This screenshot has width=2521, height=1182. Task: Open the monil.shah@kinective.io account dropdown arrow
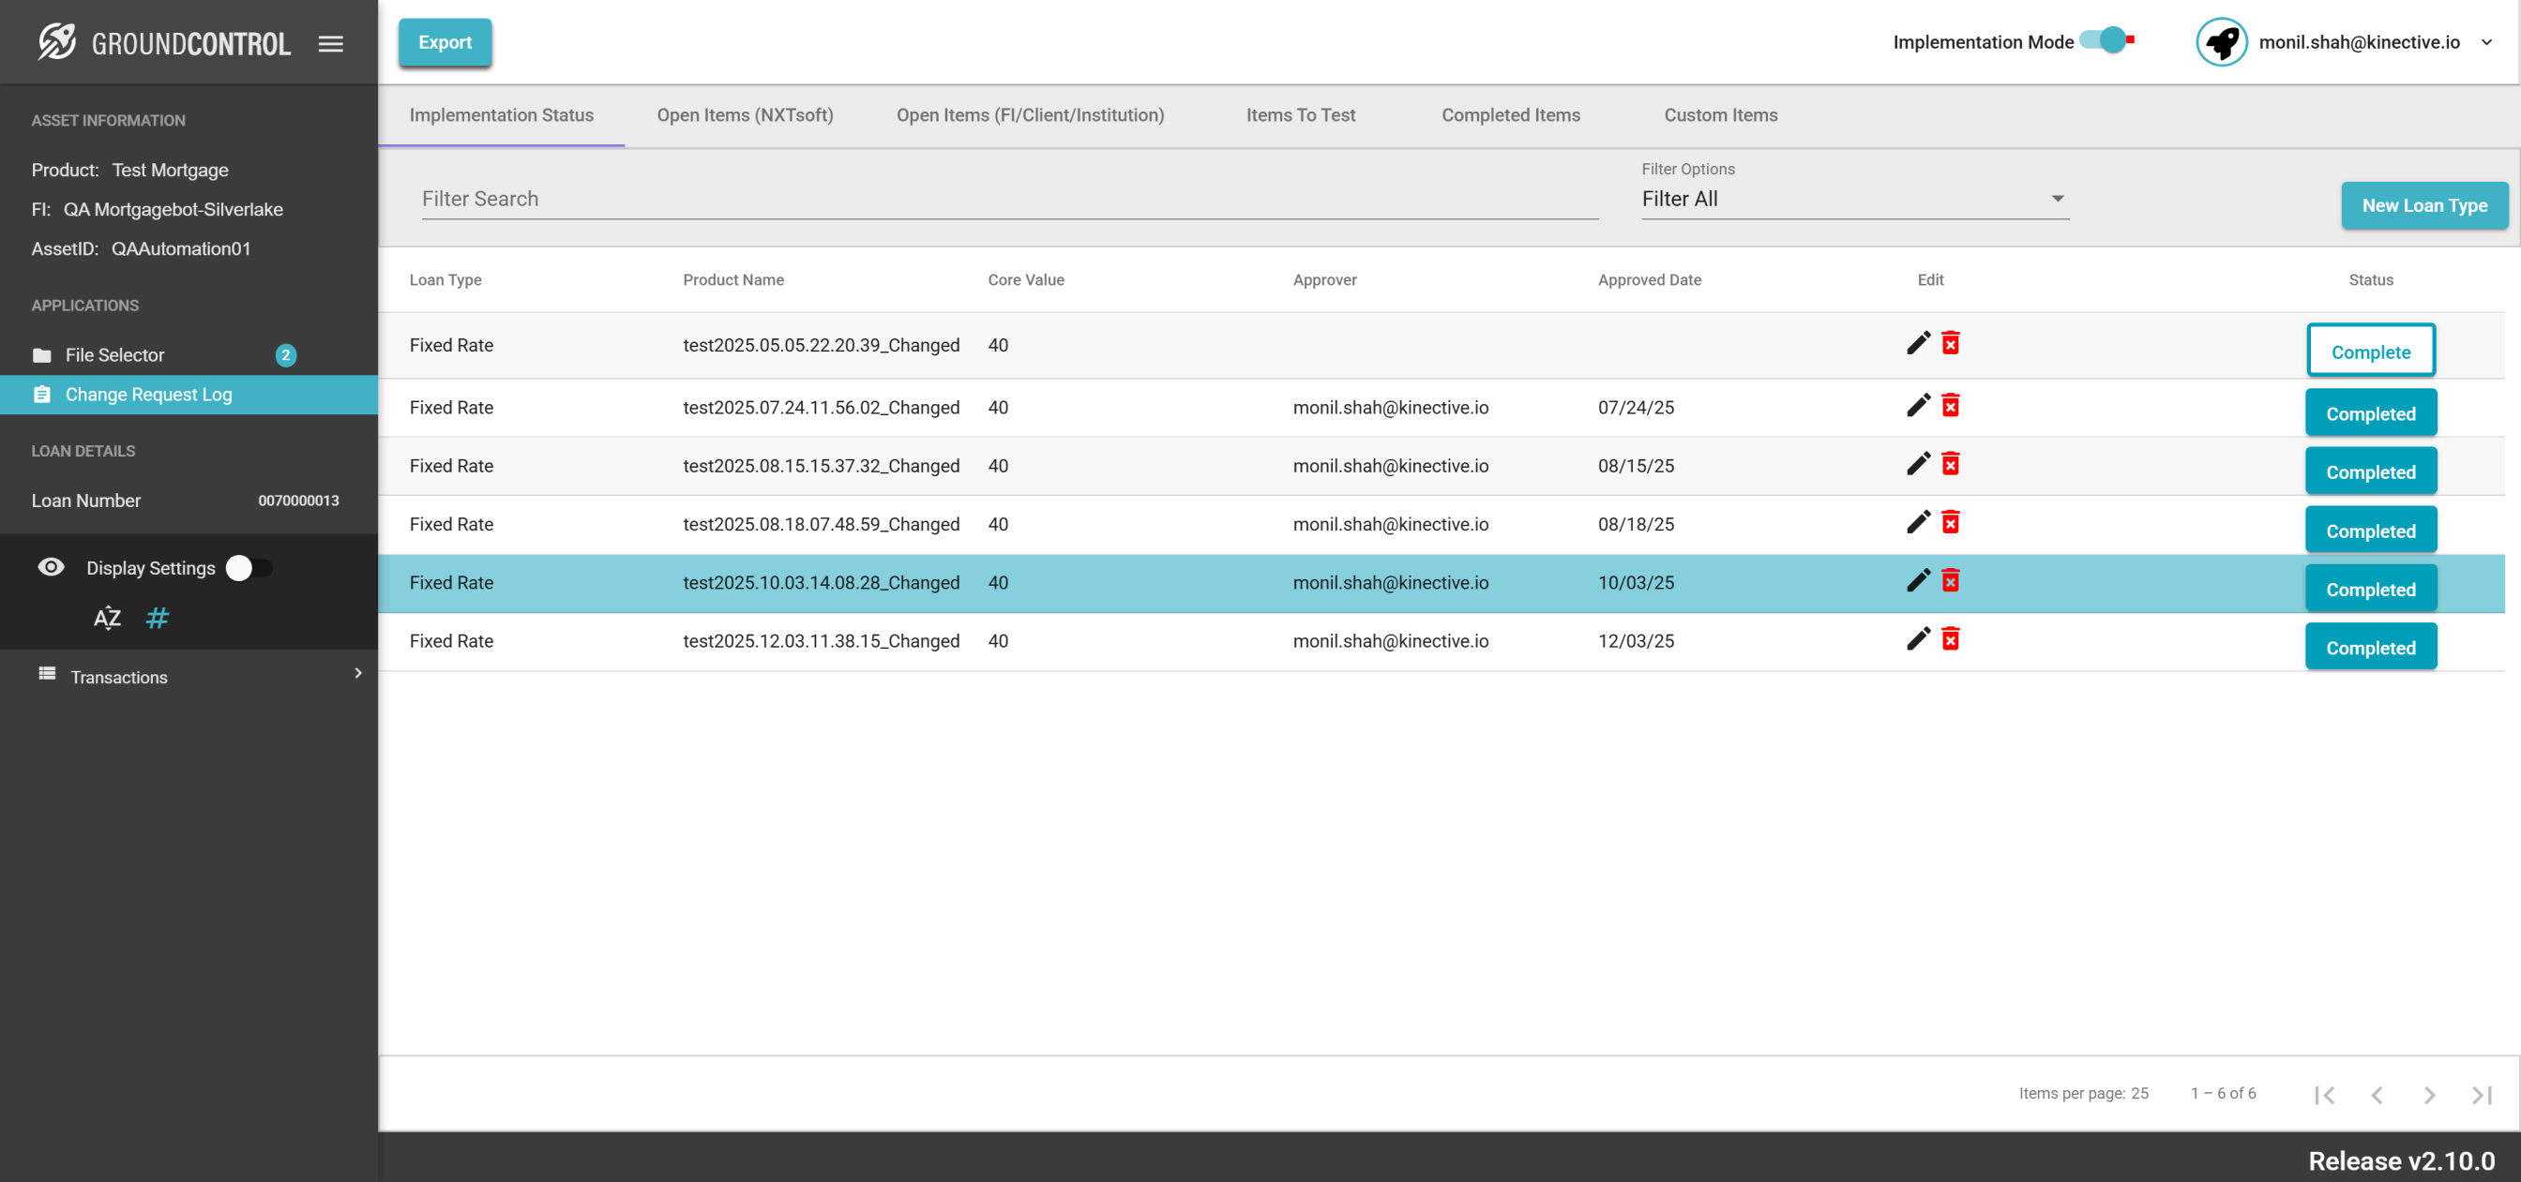(2485, 42)
